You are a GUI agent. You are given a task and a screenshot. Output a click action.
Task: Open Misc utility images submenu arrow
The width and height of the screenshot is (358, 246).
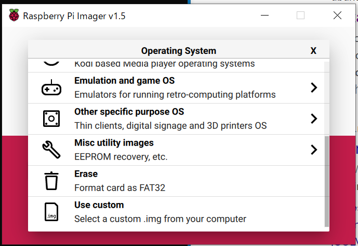(x=314, y=150)
